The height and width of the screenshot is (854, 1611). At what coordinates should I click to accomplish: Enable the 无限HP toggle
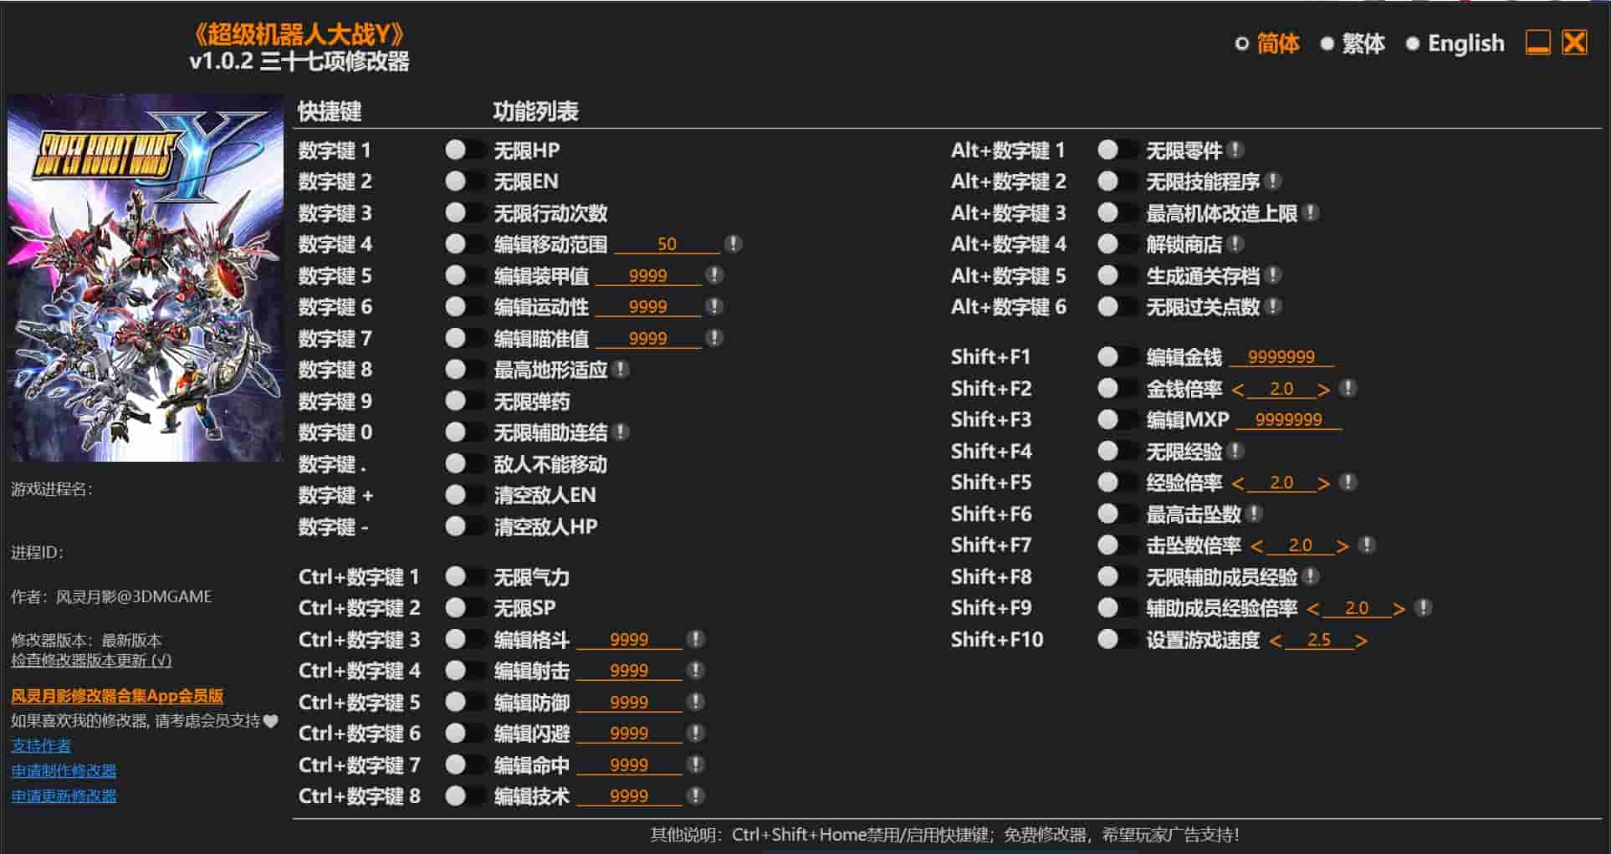tap(465, 151)
